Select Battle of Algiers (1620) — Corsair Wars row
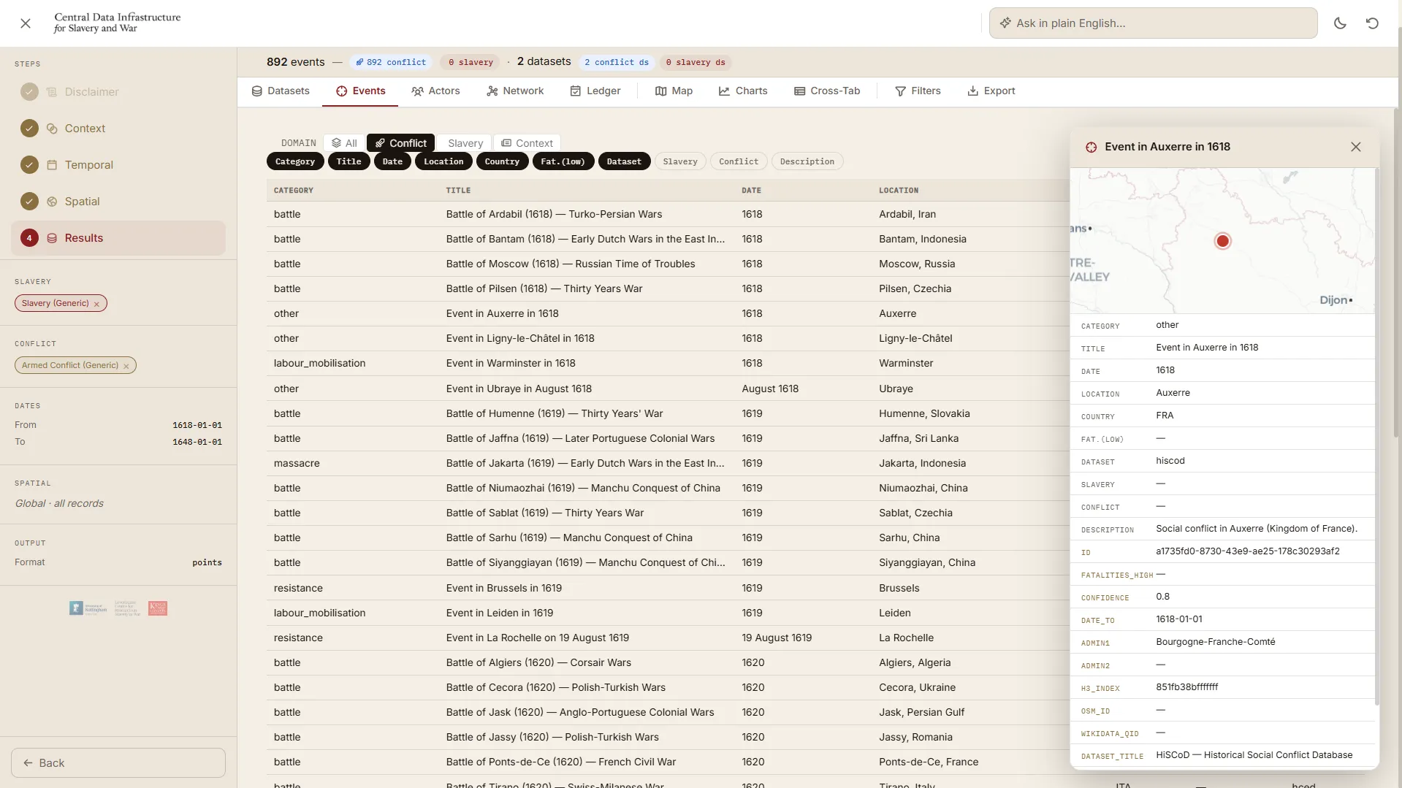1402x788 pixels. click(668, 662)
